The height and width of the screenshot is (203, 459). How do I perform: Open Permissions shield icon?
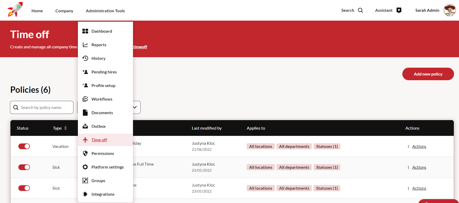[x=85, y=153]
